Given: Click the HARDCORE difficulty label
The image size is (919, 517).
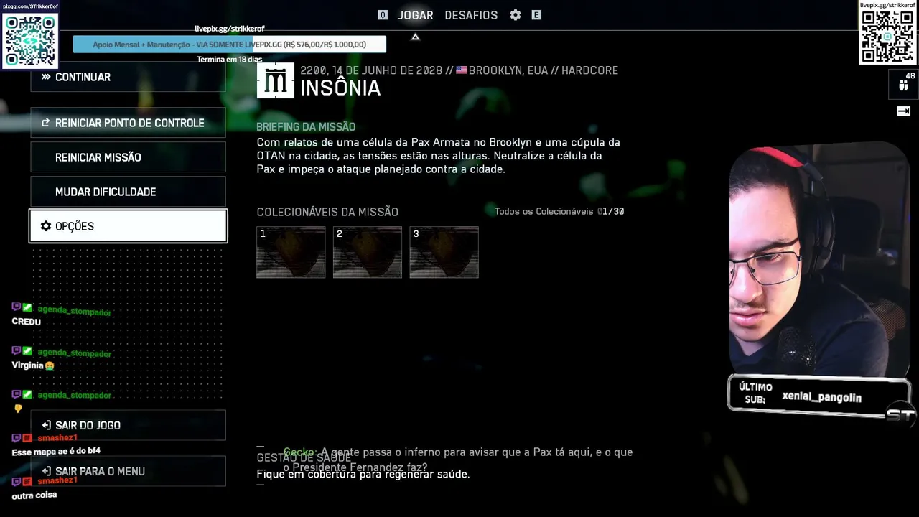Looking at the screenshot, I should [589, 70].
